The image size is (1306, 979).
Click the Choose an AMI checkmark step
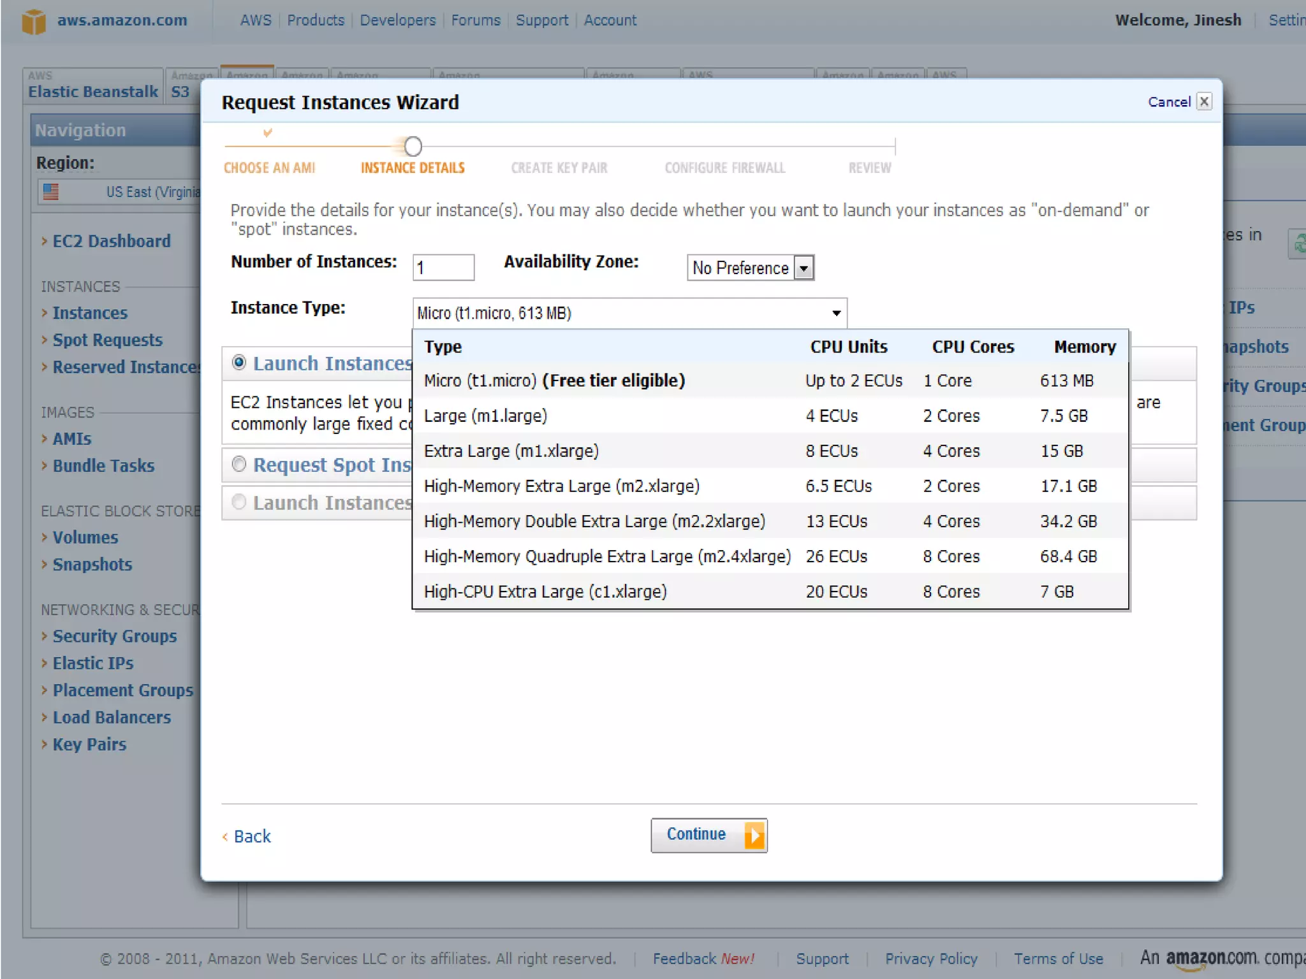268,133
